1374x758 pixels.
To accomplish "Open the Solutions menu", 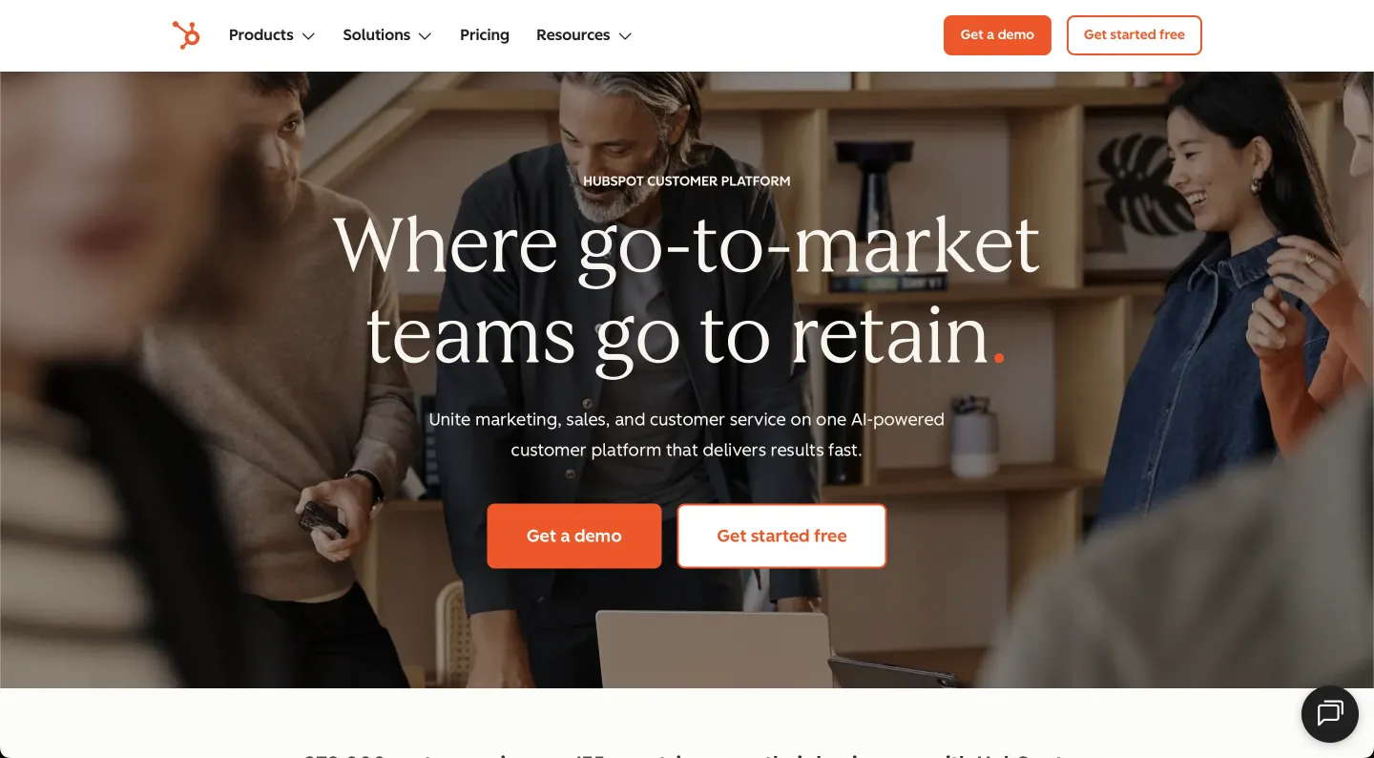I will pyautogui.click(x=387, y=35).
